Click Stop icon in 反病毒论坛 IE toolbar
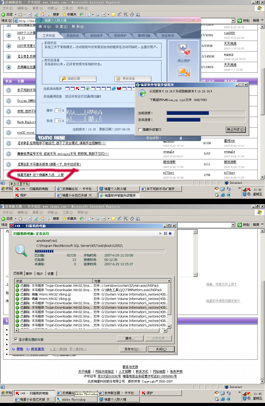The image size is (265, 406). point(30,14)
